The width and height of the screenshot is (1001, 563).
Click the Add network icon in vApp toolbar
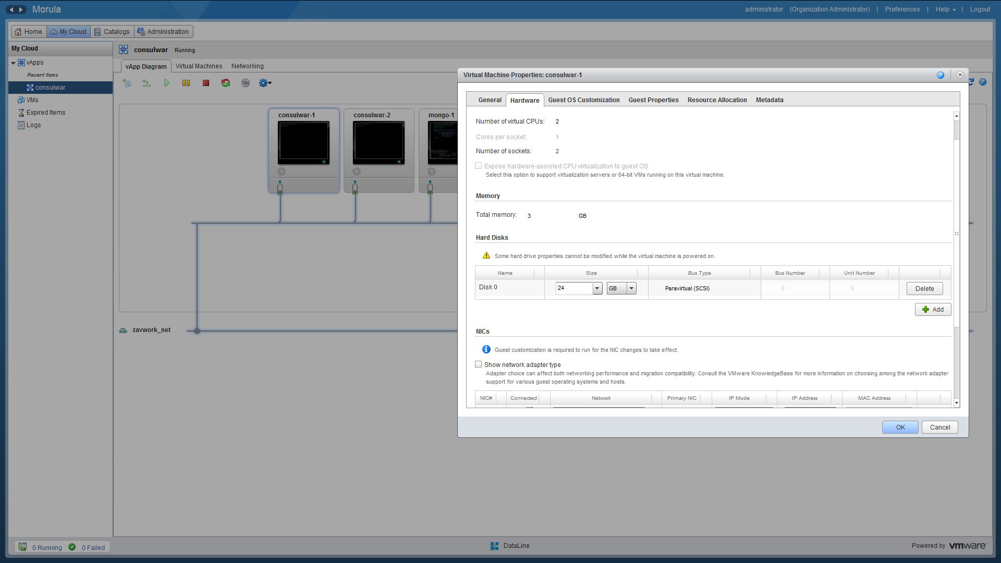(x=147, y=83)
